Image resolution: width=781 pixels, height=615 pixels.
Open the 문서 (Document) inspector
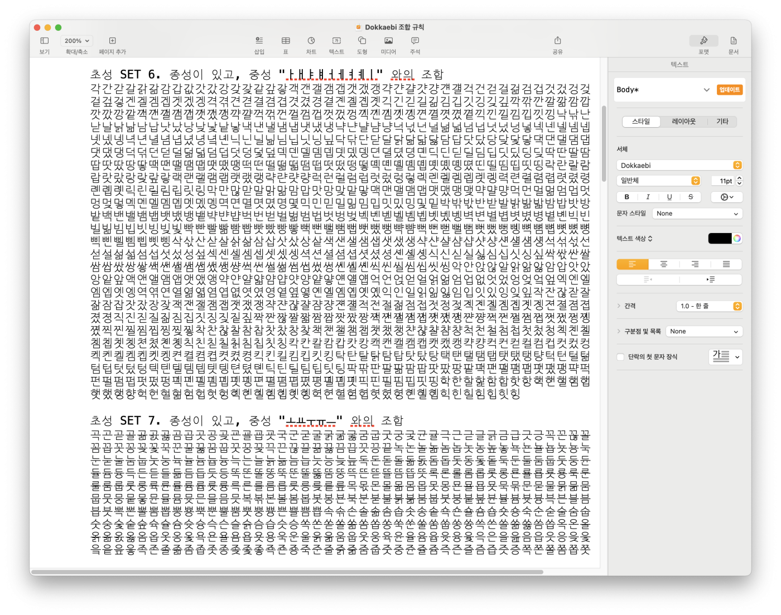[733, 41]
